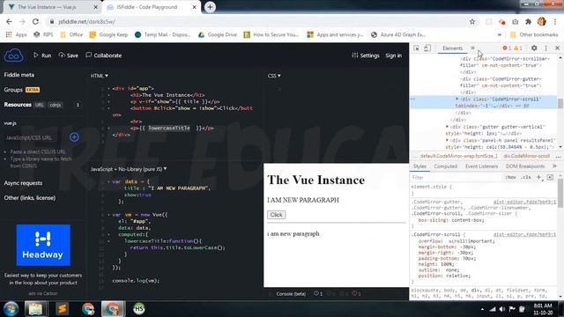The image size is (564, 317).
Task: Expand the panel-h resultsPanel div node
Action: pos(447,140)
